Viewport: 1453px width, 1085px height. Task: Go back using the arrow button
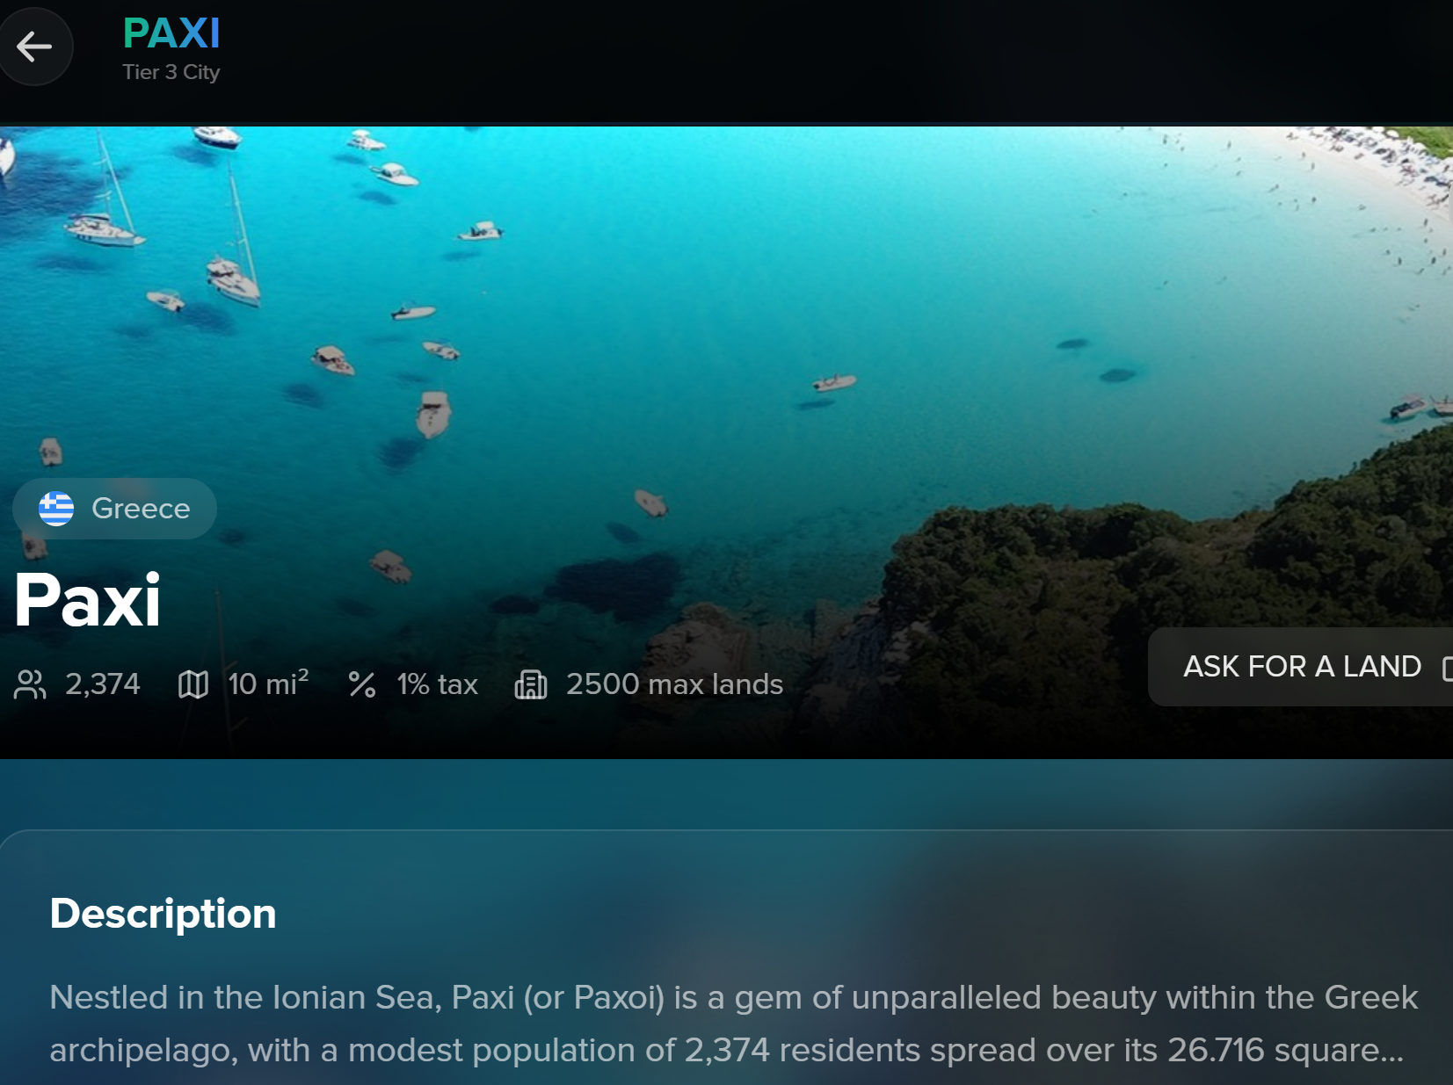tap(35, 47)
